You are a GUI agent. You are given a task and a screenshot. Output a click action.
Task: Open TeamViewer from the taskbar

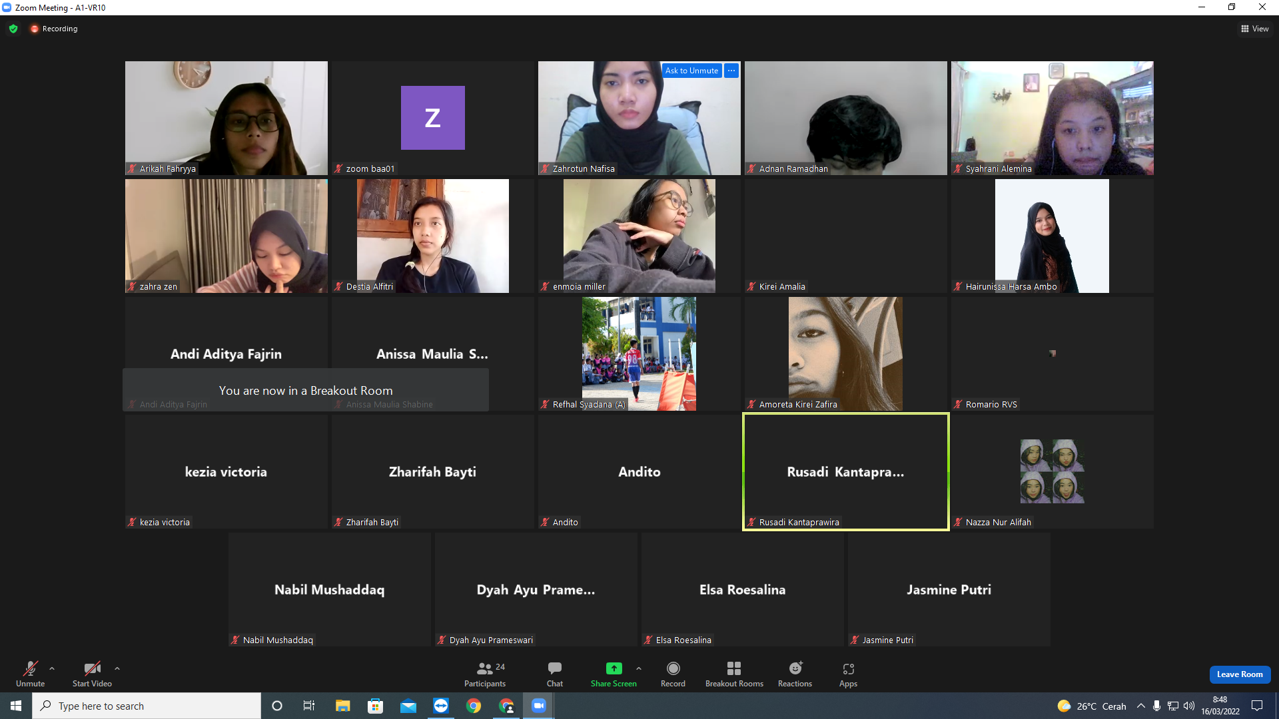click(x=441, y=706)
